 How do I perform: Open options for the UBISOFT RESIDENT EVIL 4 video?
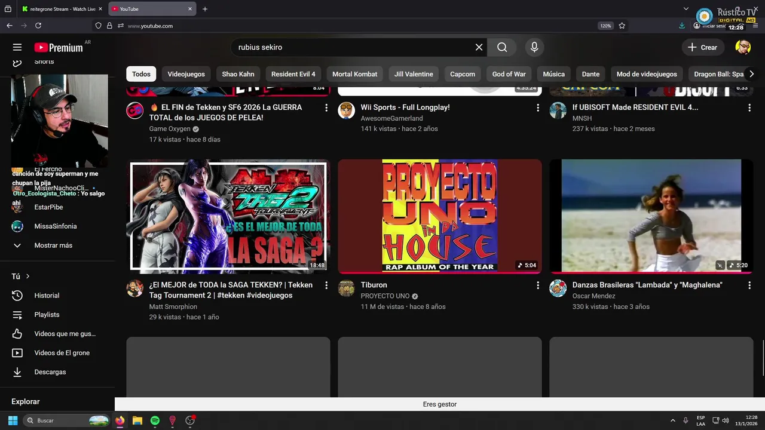[749, 107]
